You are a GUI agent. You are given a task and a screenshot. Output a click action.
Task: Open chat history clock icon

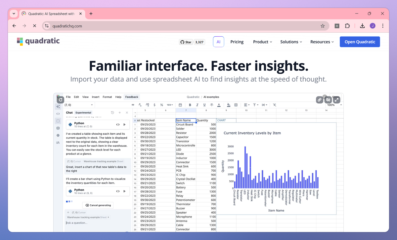pyautogui.click(x=112, y=113)
